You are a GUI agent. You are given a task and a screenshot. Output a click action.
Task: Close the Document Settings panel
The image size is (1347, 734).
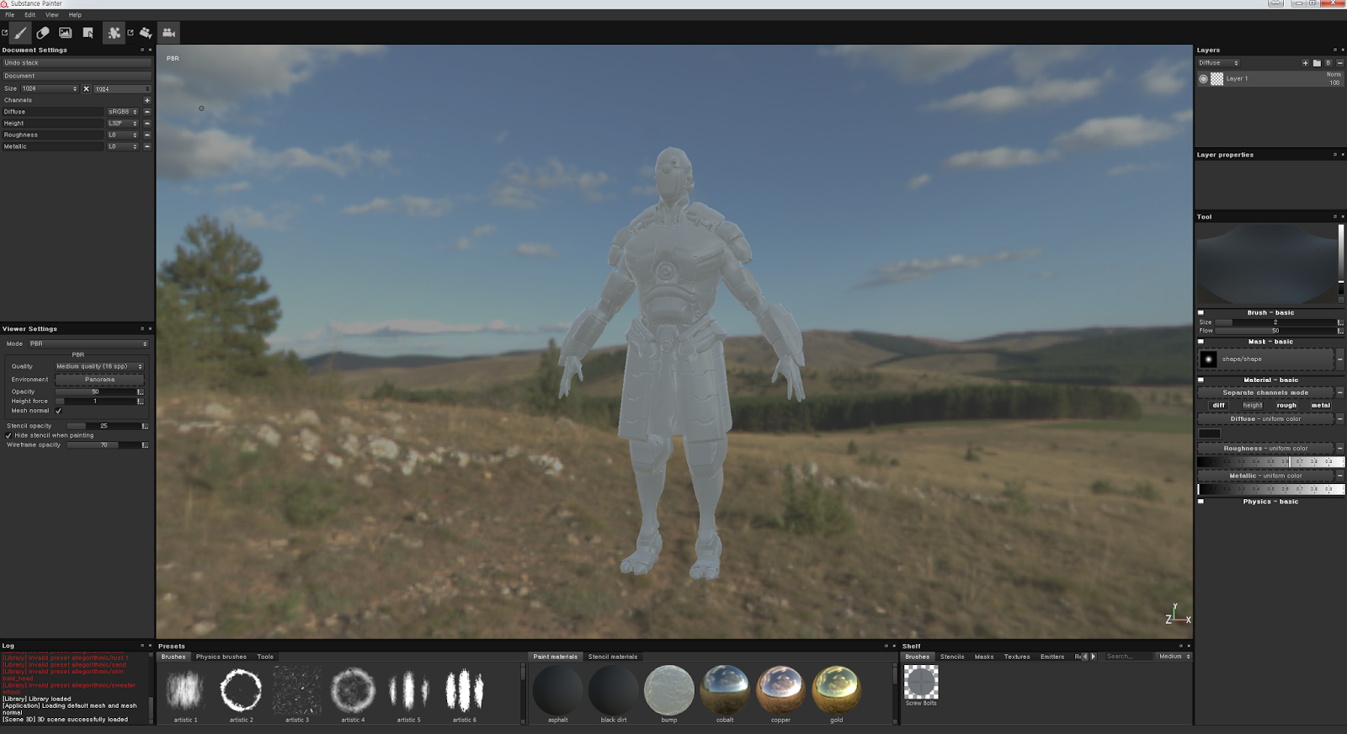(x=150, y=50)
